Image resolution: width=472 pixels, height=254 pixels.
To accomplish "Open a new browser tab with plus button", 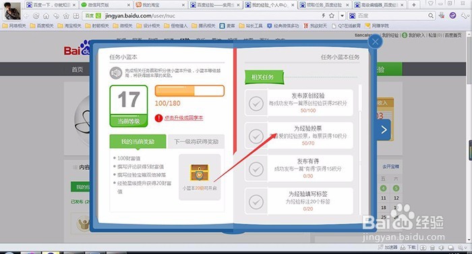I will pyautogui.click(x=414, y=5).
